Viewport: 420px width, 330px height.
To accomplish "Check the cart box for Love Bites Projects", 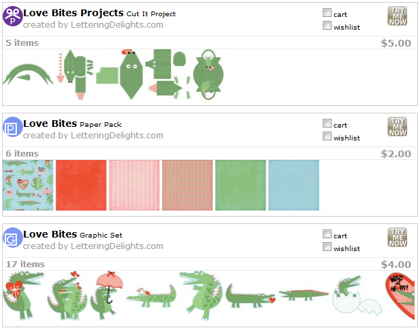I will (327, 13).
